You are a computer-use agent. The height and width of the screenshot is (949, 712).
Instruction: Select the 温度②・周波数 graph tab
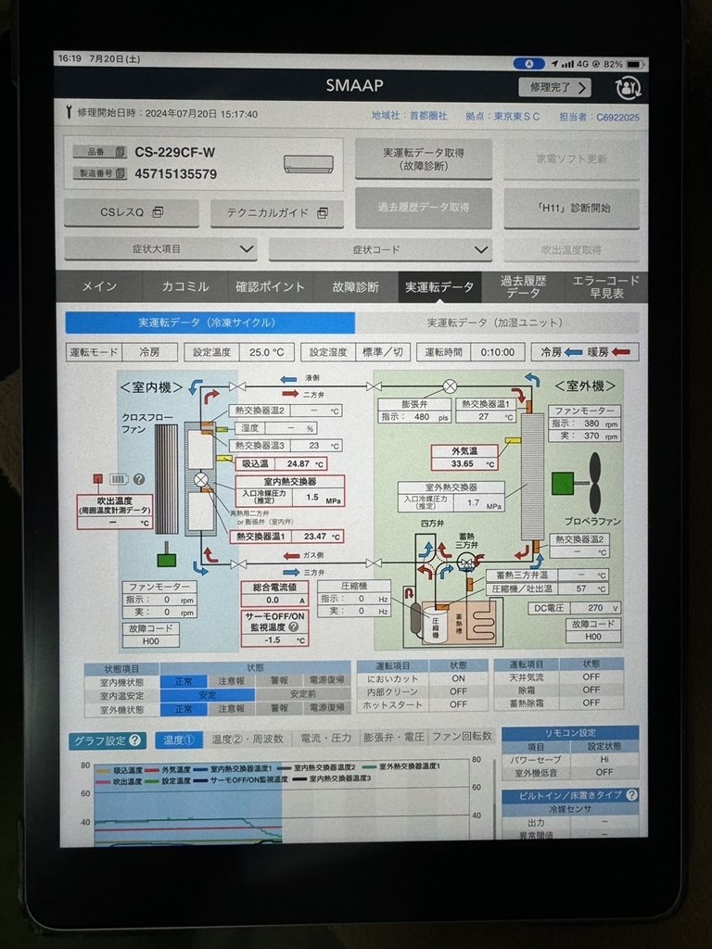247,739
